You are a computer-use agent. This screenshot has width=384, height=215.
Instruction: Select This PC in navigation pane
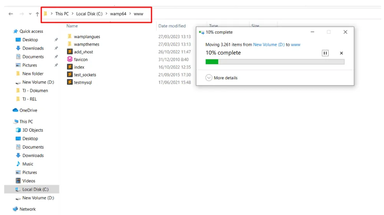[x=26, y=122]
